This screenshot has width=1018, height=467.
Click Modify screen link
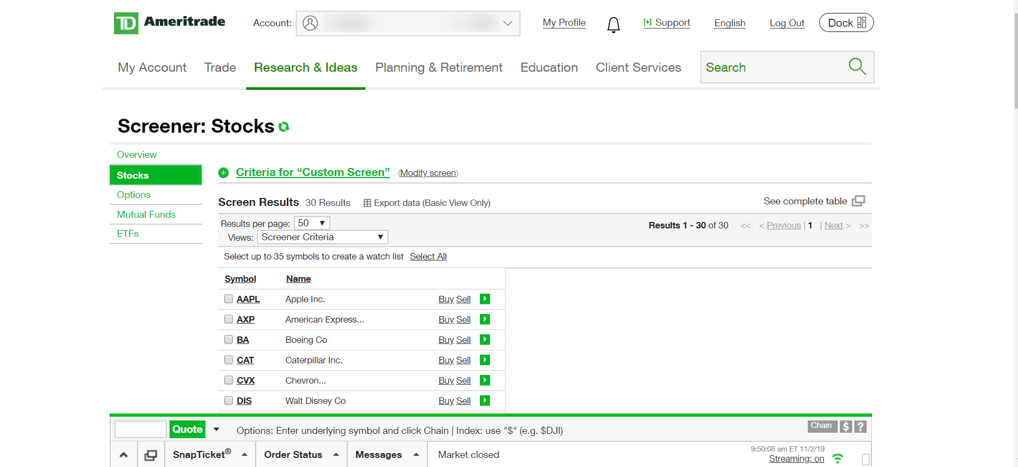428,173
